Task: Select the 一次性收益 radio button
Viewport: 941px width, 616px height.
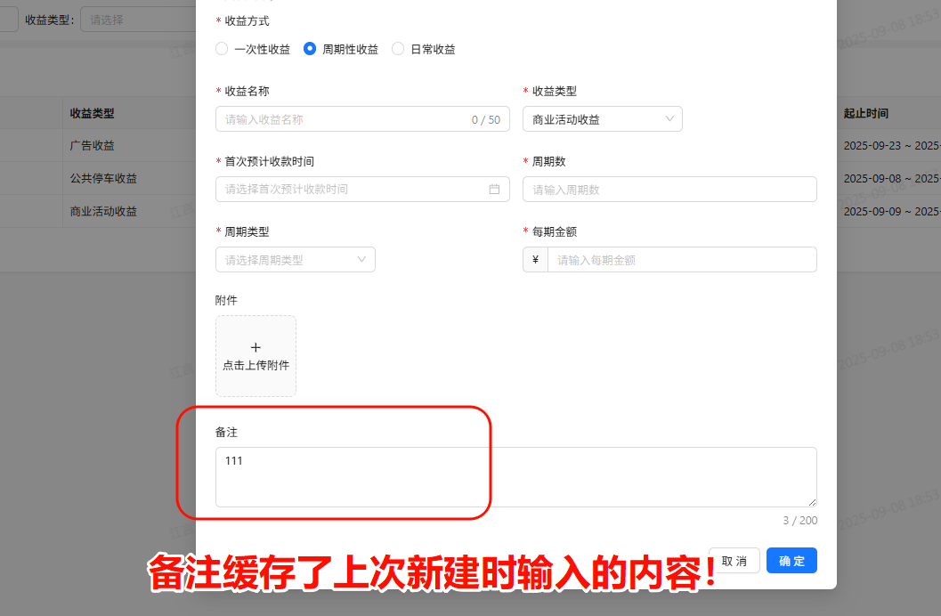Action: (x=221, y=49)
